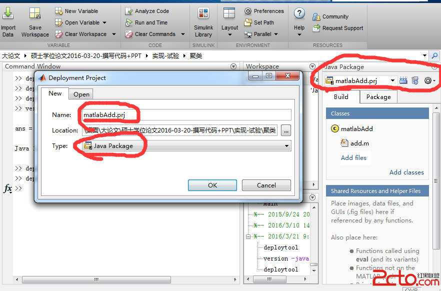Click Request Support
The height and width of the screenshot is (291, 441).
(x=338, y=28)
